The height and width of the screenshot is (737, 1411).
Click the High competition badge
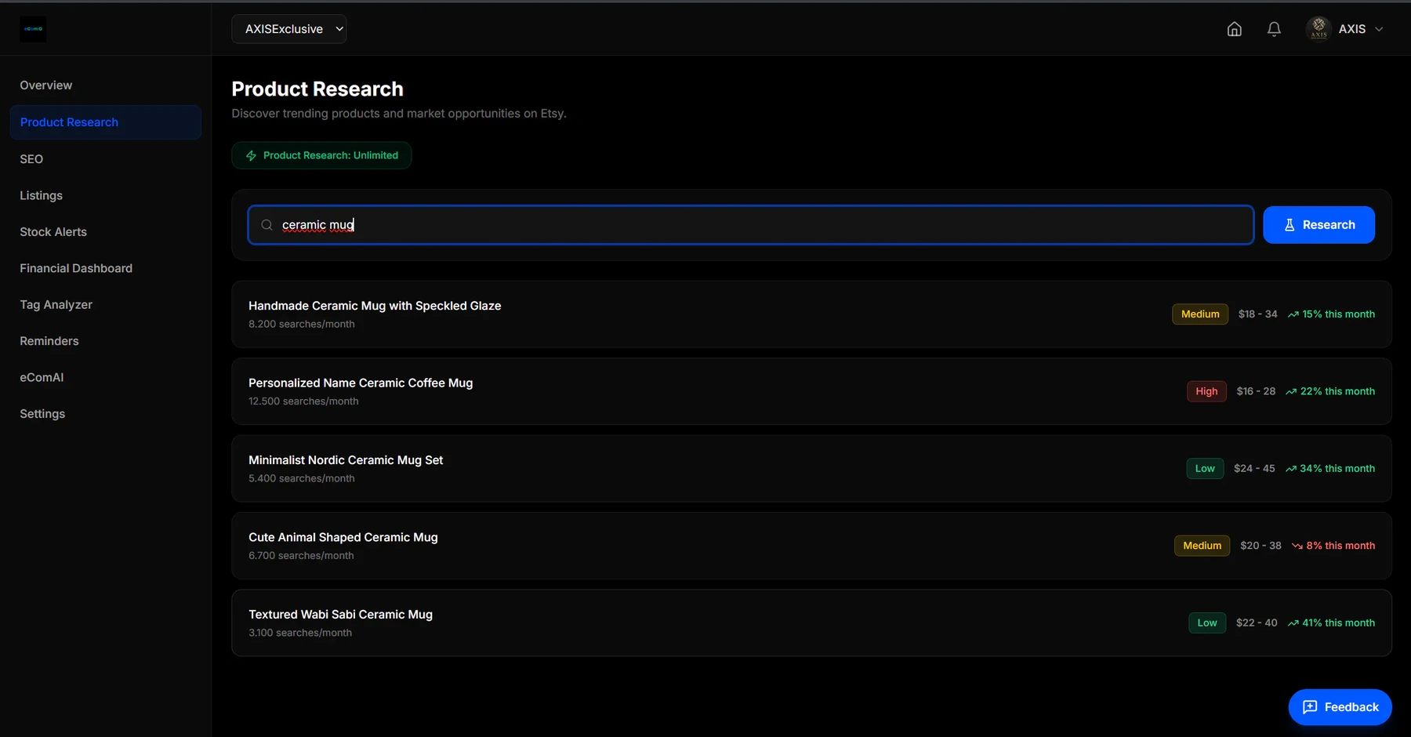pyautogui.click(x=1206, y=391)
